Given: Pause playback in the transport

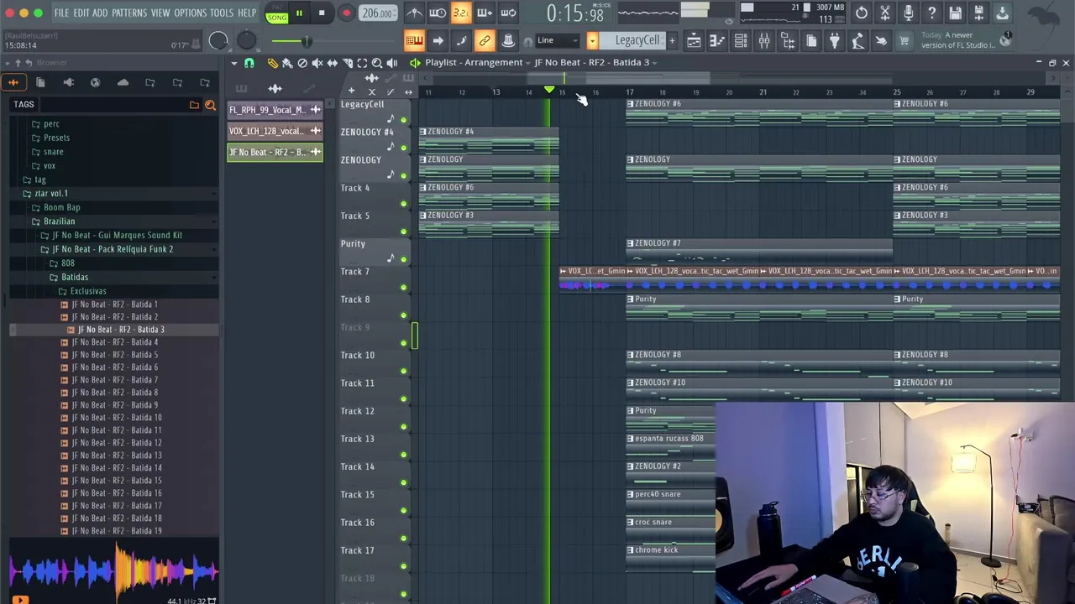Looking at the screenshot, I should click(299, 13).
